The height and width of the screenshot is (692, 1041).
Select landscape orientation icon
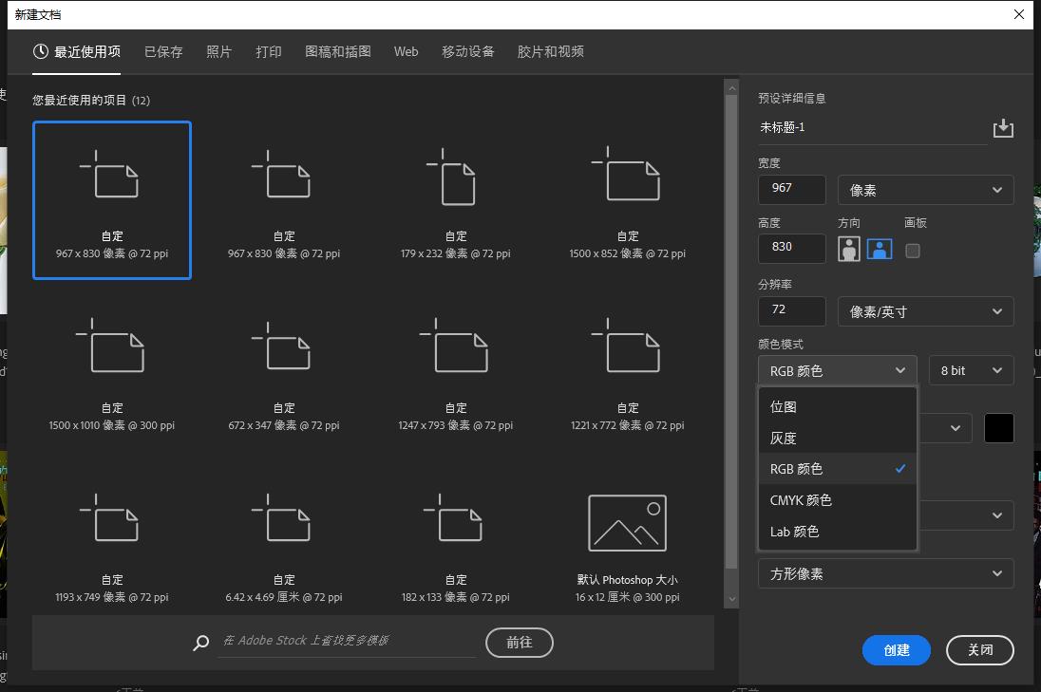tap(880, 250)
